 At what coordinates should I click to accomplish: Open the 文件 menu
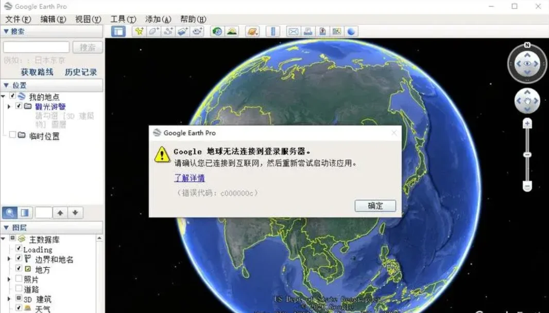click(x=18, y=19)
